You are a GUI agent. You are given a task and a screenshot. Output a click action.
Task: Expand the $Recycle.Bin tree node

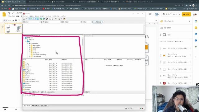tap(30, 45)
